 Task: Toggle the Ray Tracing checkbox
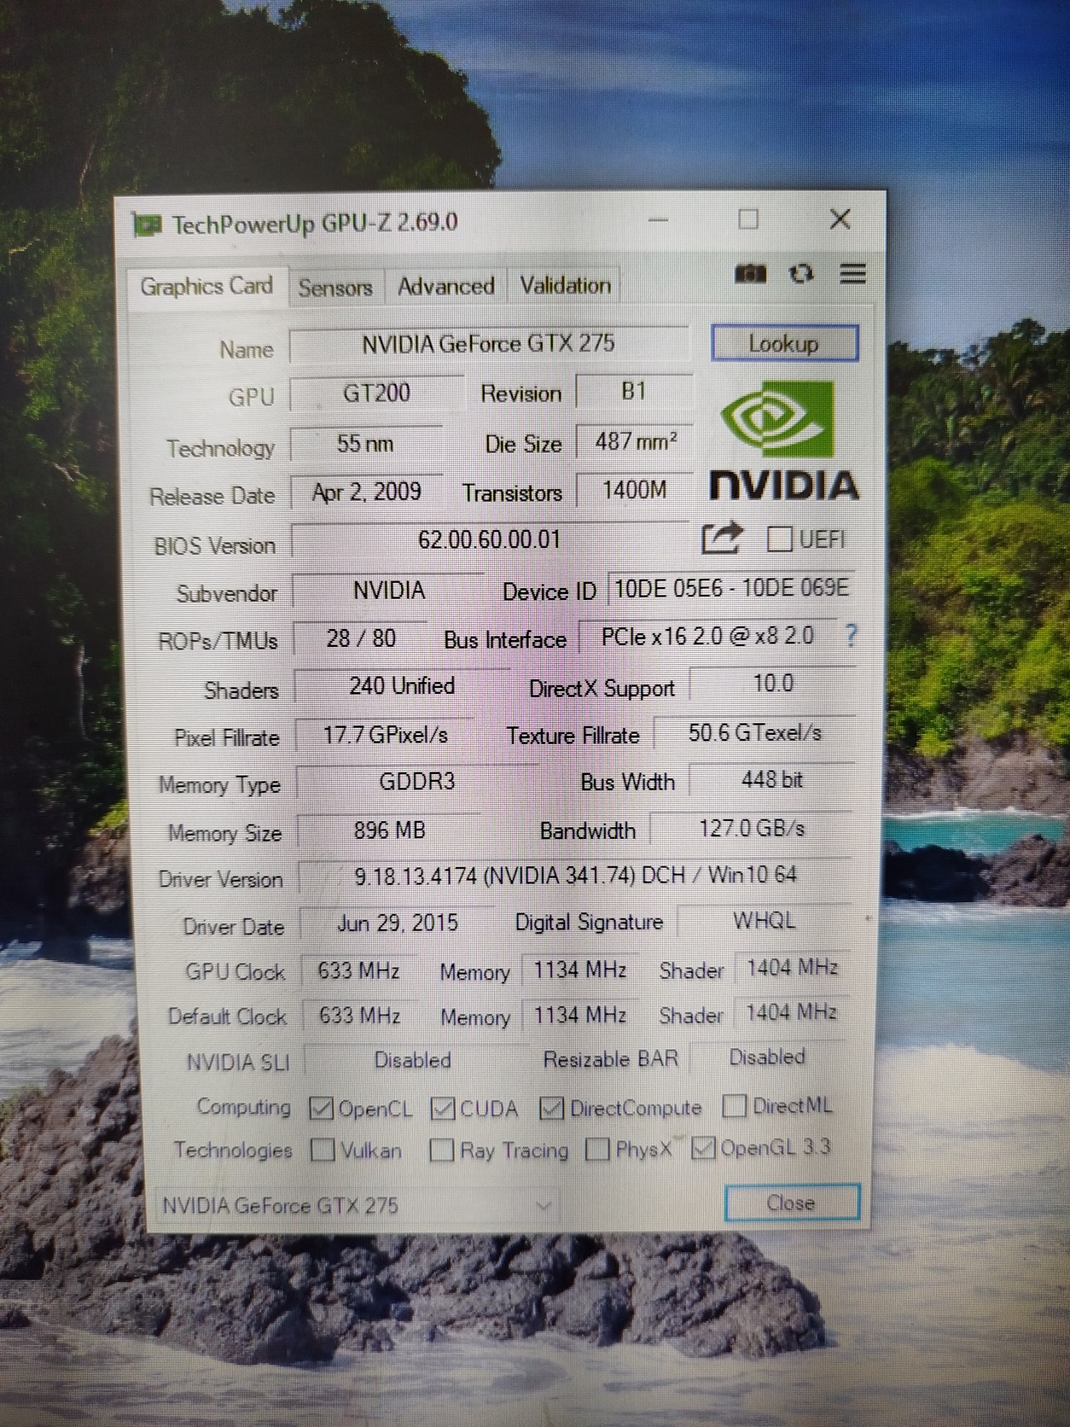click(441, 1150)
